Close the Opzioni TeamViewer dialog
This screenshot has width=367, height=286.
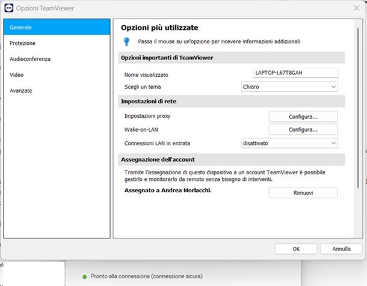(356, 8)
